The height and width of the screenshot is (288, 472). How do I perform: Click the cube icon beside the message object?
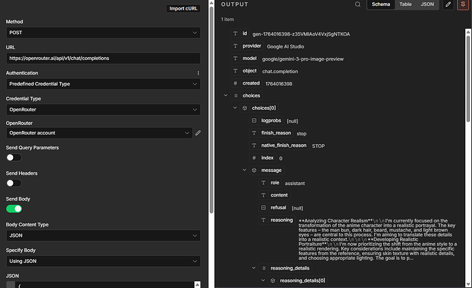(254, 170)
